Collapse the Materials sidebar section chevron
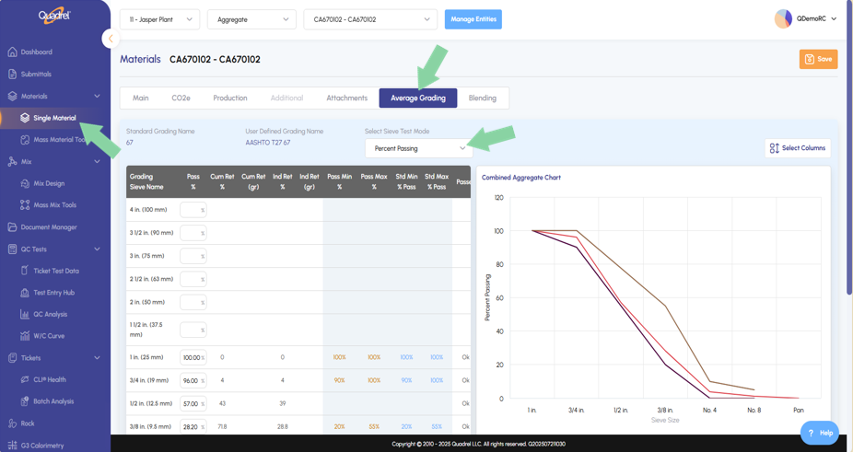 (x=97, y=97)
